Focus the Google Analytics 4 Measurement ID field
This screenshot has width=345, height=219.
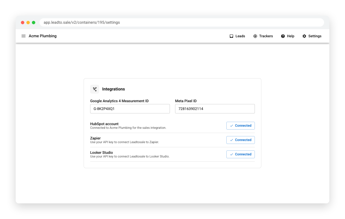click(130, 109)
